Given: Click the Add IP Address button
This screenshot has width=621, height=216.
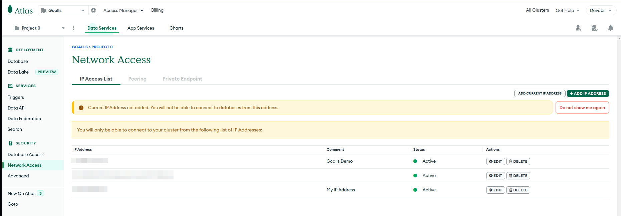Looking at the screenshot, I should pyautogui.click(x=588, y=94).
